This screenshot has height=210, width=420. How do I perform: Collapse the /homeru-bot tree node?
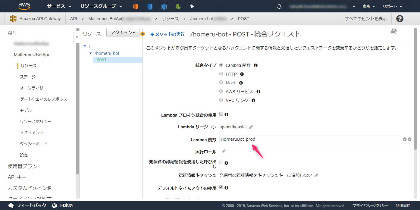pos(91,53)
